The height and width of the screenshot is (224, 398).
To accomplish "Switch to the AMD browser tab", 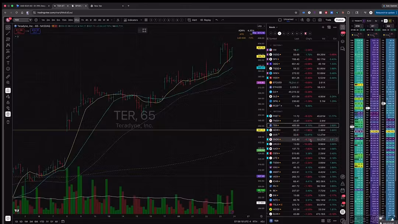I will (x=33, y=6).
